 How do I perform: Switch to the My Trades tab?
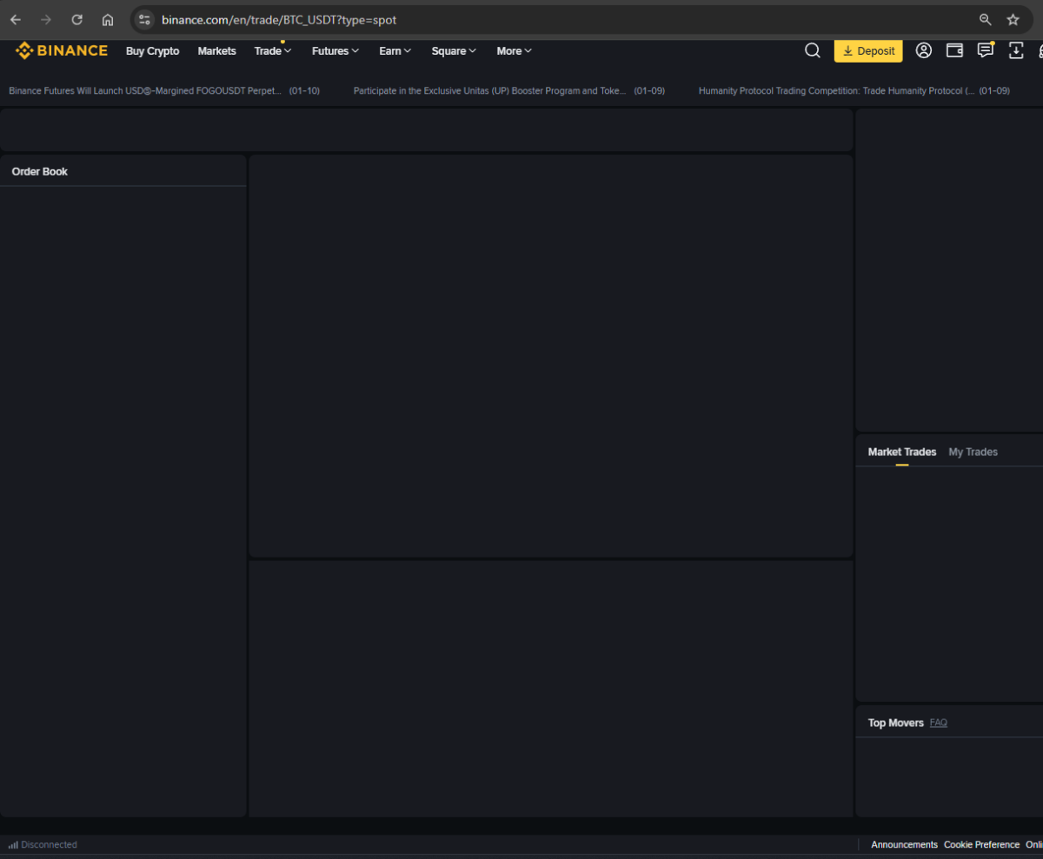tap(973, 452)
